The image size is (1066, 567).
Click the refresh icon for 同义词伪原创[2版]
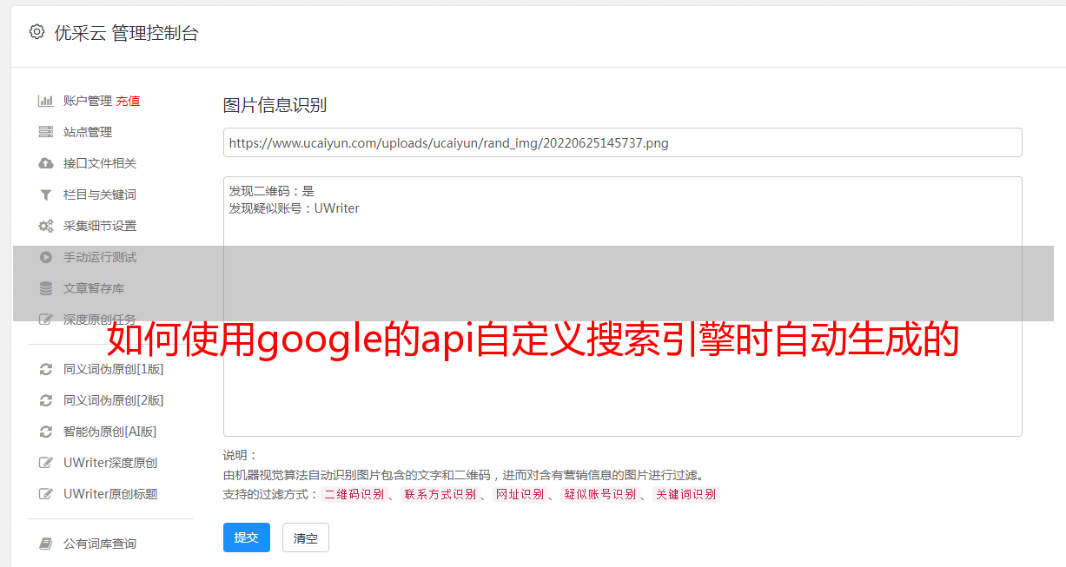46,400
